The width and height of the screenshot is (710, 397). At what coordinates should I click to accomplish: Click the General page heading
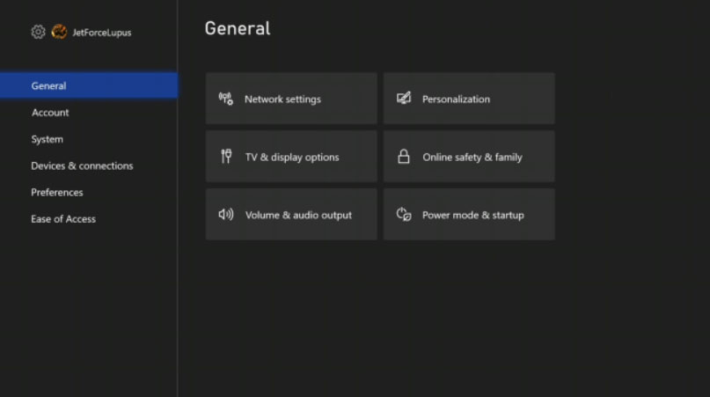[238, 28]
